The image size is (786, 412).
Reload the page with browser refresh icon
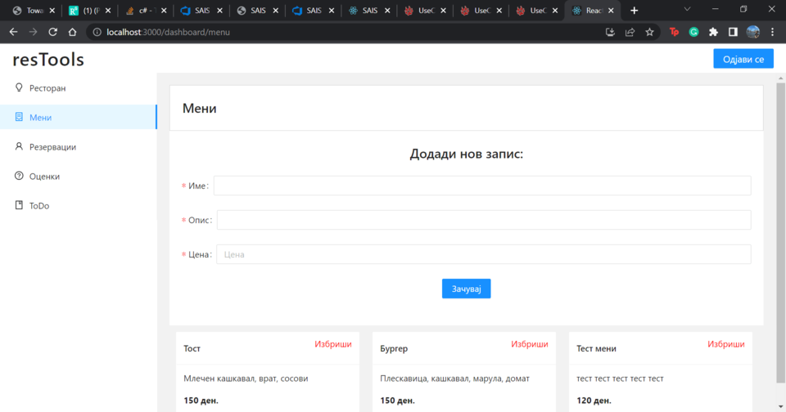click(x=53, y=32)
